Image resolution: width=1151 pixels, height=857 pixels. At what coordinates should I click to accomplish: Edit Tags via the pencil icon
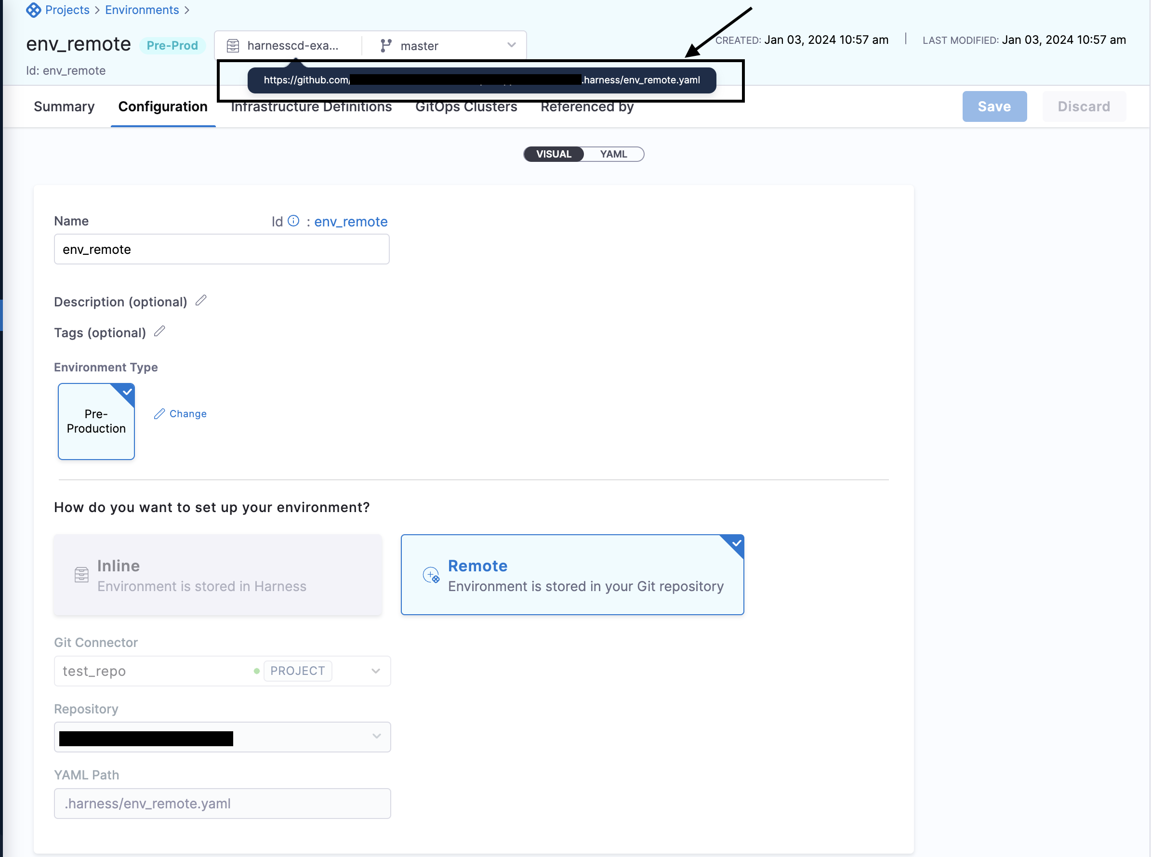point(160,331)
